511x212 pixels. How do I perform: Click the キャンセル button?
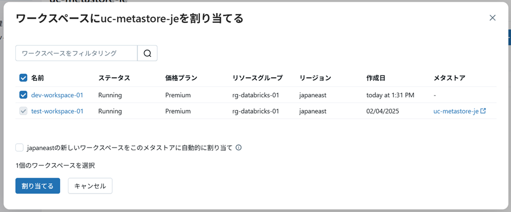click(90, 186)
